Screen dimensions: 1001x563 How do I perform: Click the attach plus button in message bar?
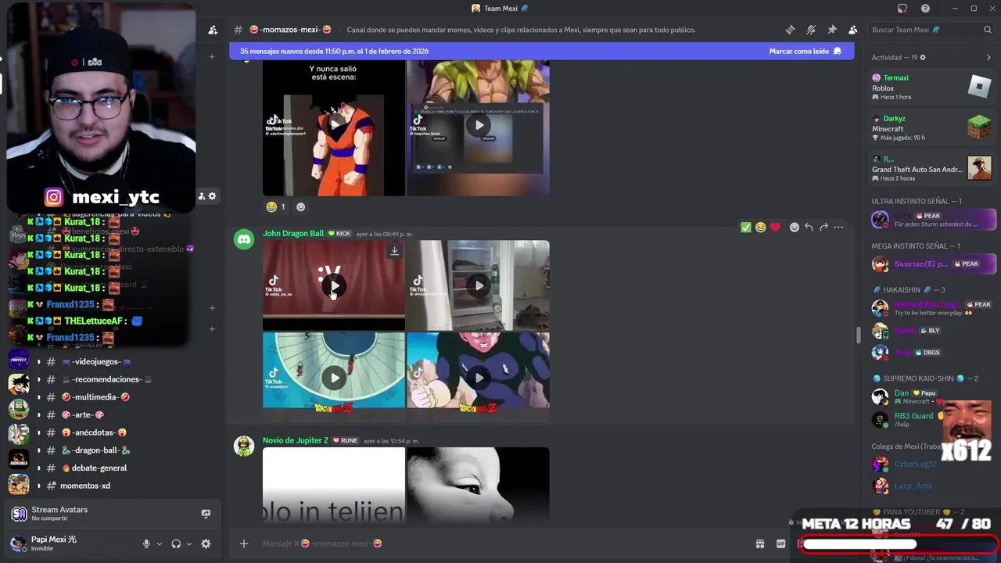[x=244, y=543]
